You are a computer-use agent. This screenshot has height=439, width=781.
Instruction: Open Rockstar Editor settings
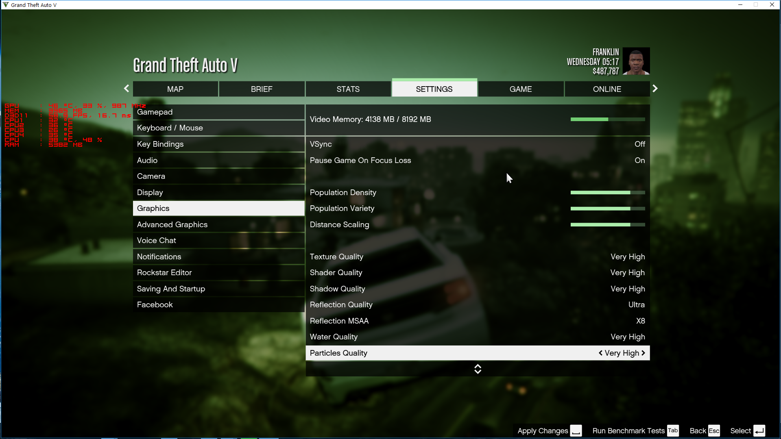(219, 273)
